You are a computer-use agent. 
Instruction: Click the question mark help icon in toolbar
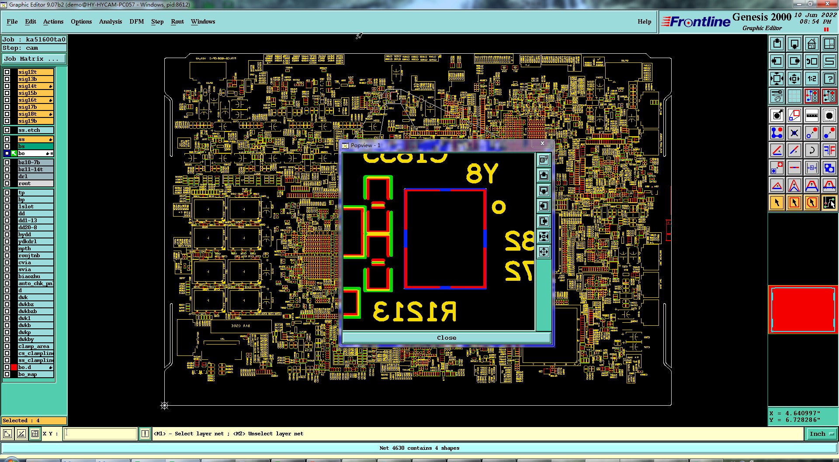coord(829,79)
